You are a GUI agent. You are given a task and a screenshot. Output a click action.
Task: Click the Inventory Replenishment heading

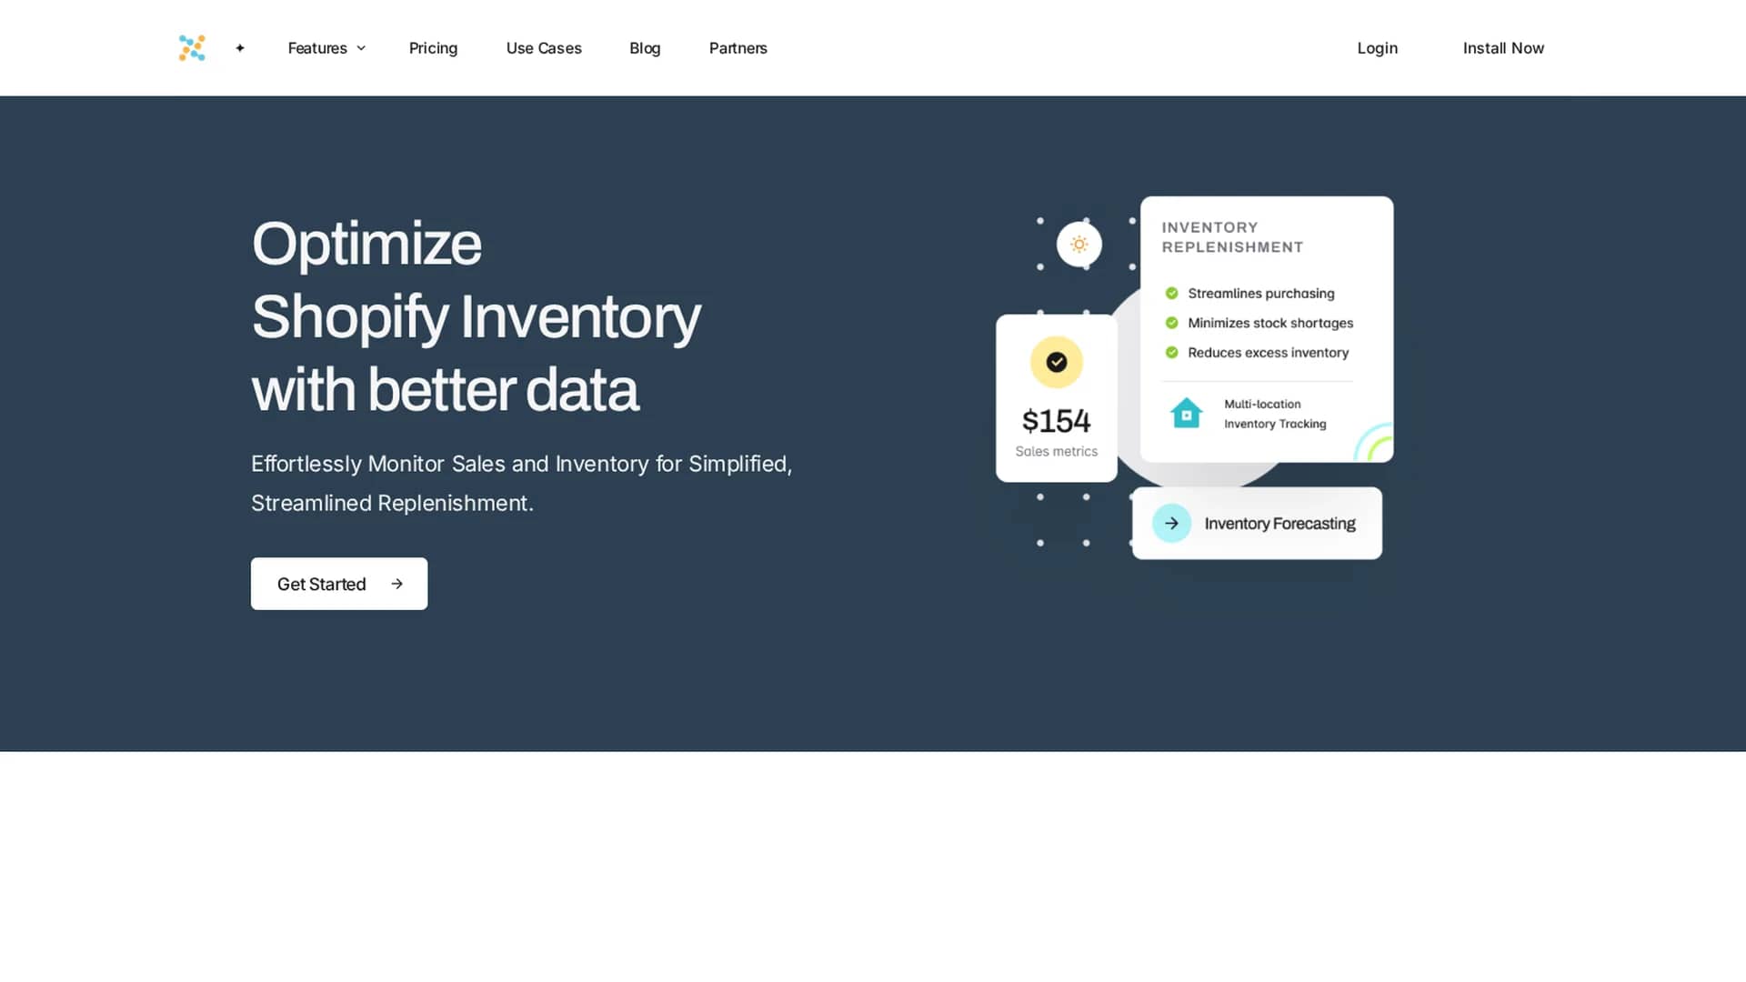(x=1232, y=237)
